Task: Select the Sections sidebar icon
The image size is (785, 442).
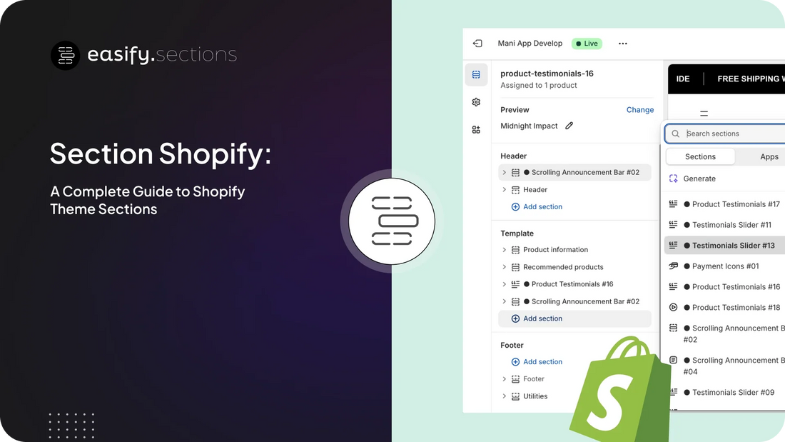Action: pyautogui.click(x=476, y=75)
